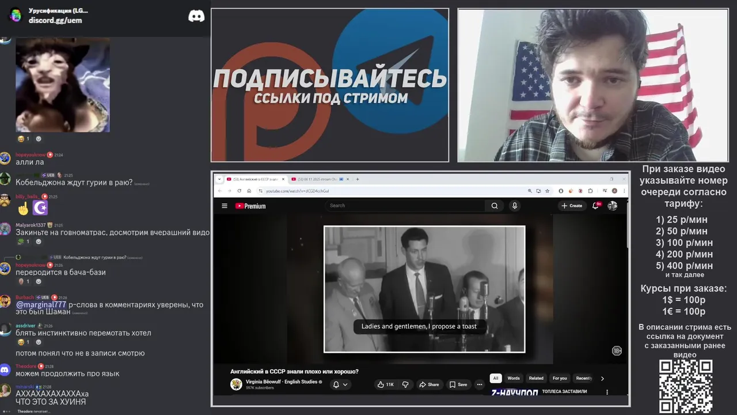Click username 'Malyarok1337' in chat
Viewport: 737px width, 415px height.
click(x=31, y=225)
